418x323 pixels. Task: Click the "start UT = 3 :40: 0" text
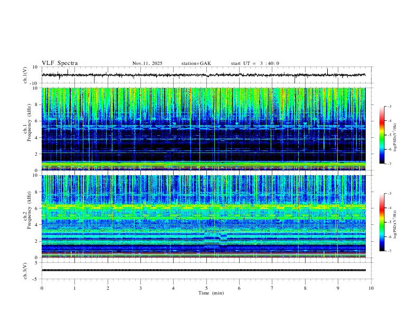point(255,63)
